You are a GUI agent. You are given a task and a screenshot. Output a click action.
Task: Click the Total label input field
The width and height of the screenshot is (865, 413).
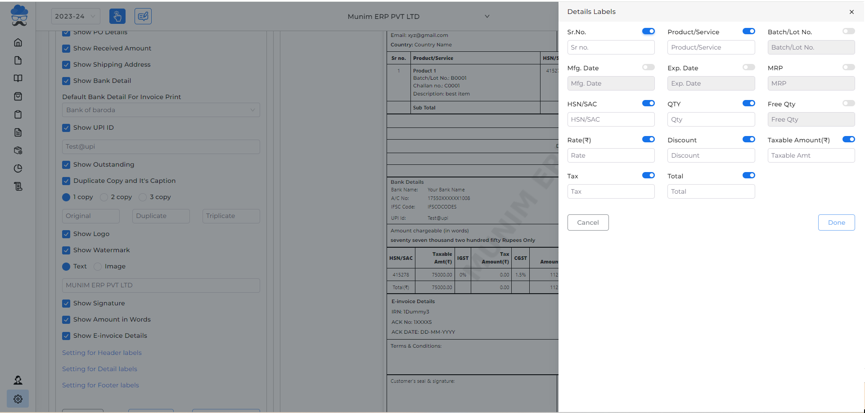[711, 191]
